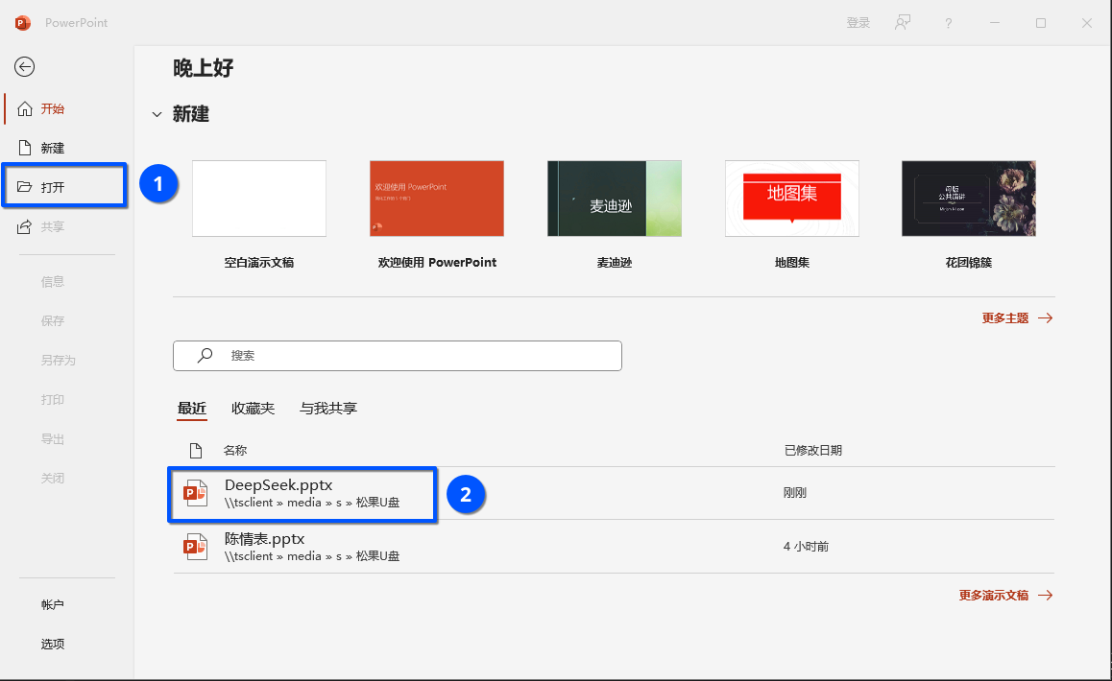
Task: Open 选项 at sidebar bottom
Action: [53, 645]
